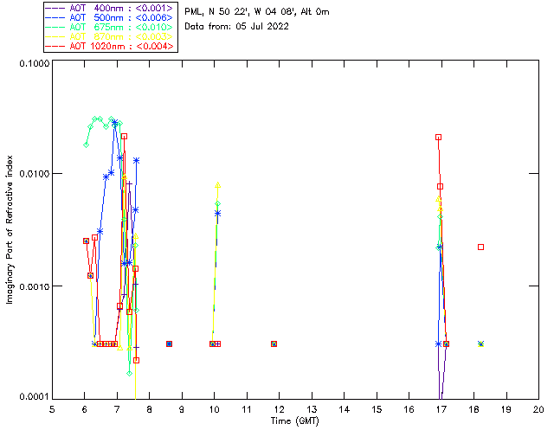Click the x-axis tick label 14
Viewport: 554px width, 443px height.
[x=344, y=408]
